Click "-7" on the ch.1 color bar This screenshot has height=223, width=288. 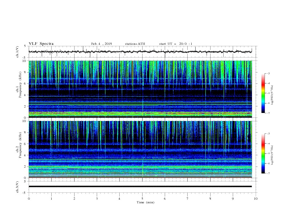tap(268, 113)
